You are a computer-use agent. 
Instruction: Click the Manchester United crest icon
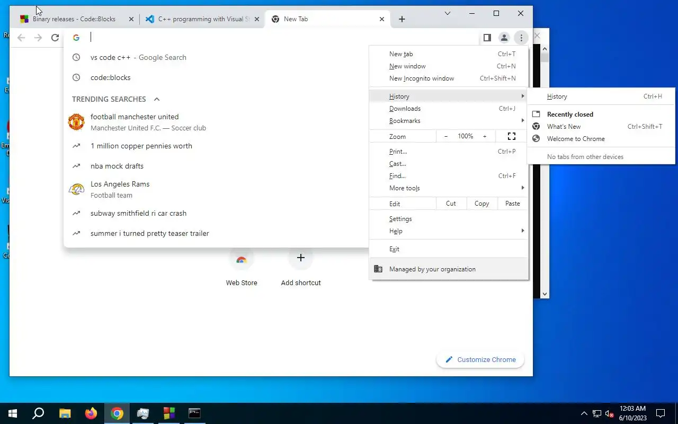pyautogui.click(x=76, y=122)
